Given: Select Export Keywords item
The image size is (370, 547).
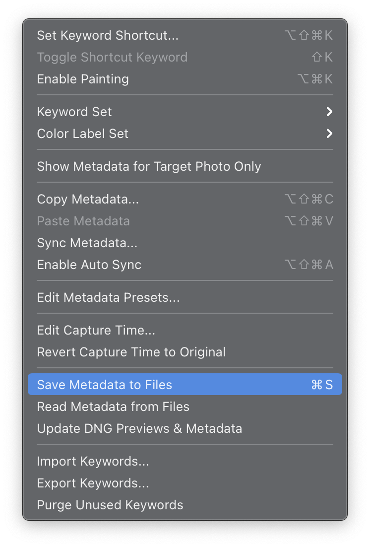Looking at the screenshot, I should pos(93,483).
